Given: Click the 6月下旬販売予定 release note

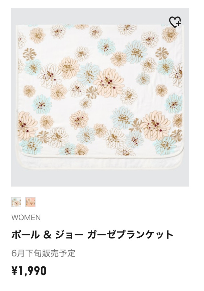Looking at the screenshot, I should 43,253.
